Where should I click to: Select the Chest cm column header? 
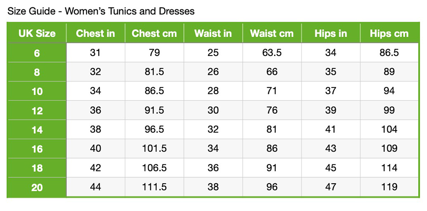[x=154, y=33]
